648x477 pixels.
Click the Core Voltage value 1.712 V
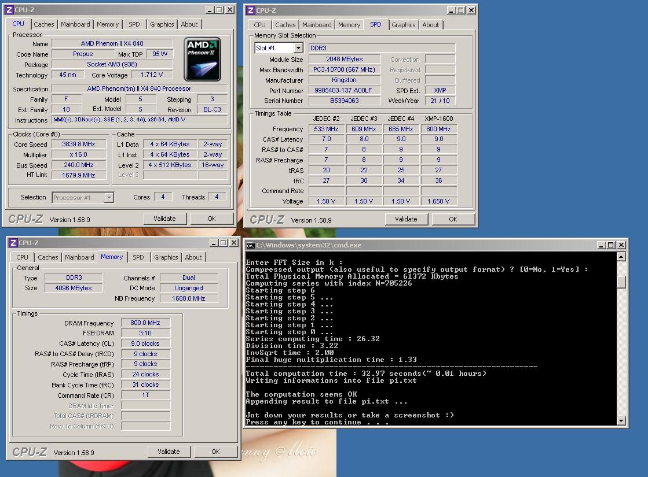[x=152, y=75]
